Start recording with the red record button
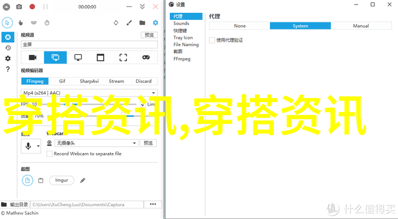 coord(32,6)
